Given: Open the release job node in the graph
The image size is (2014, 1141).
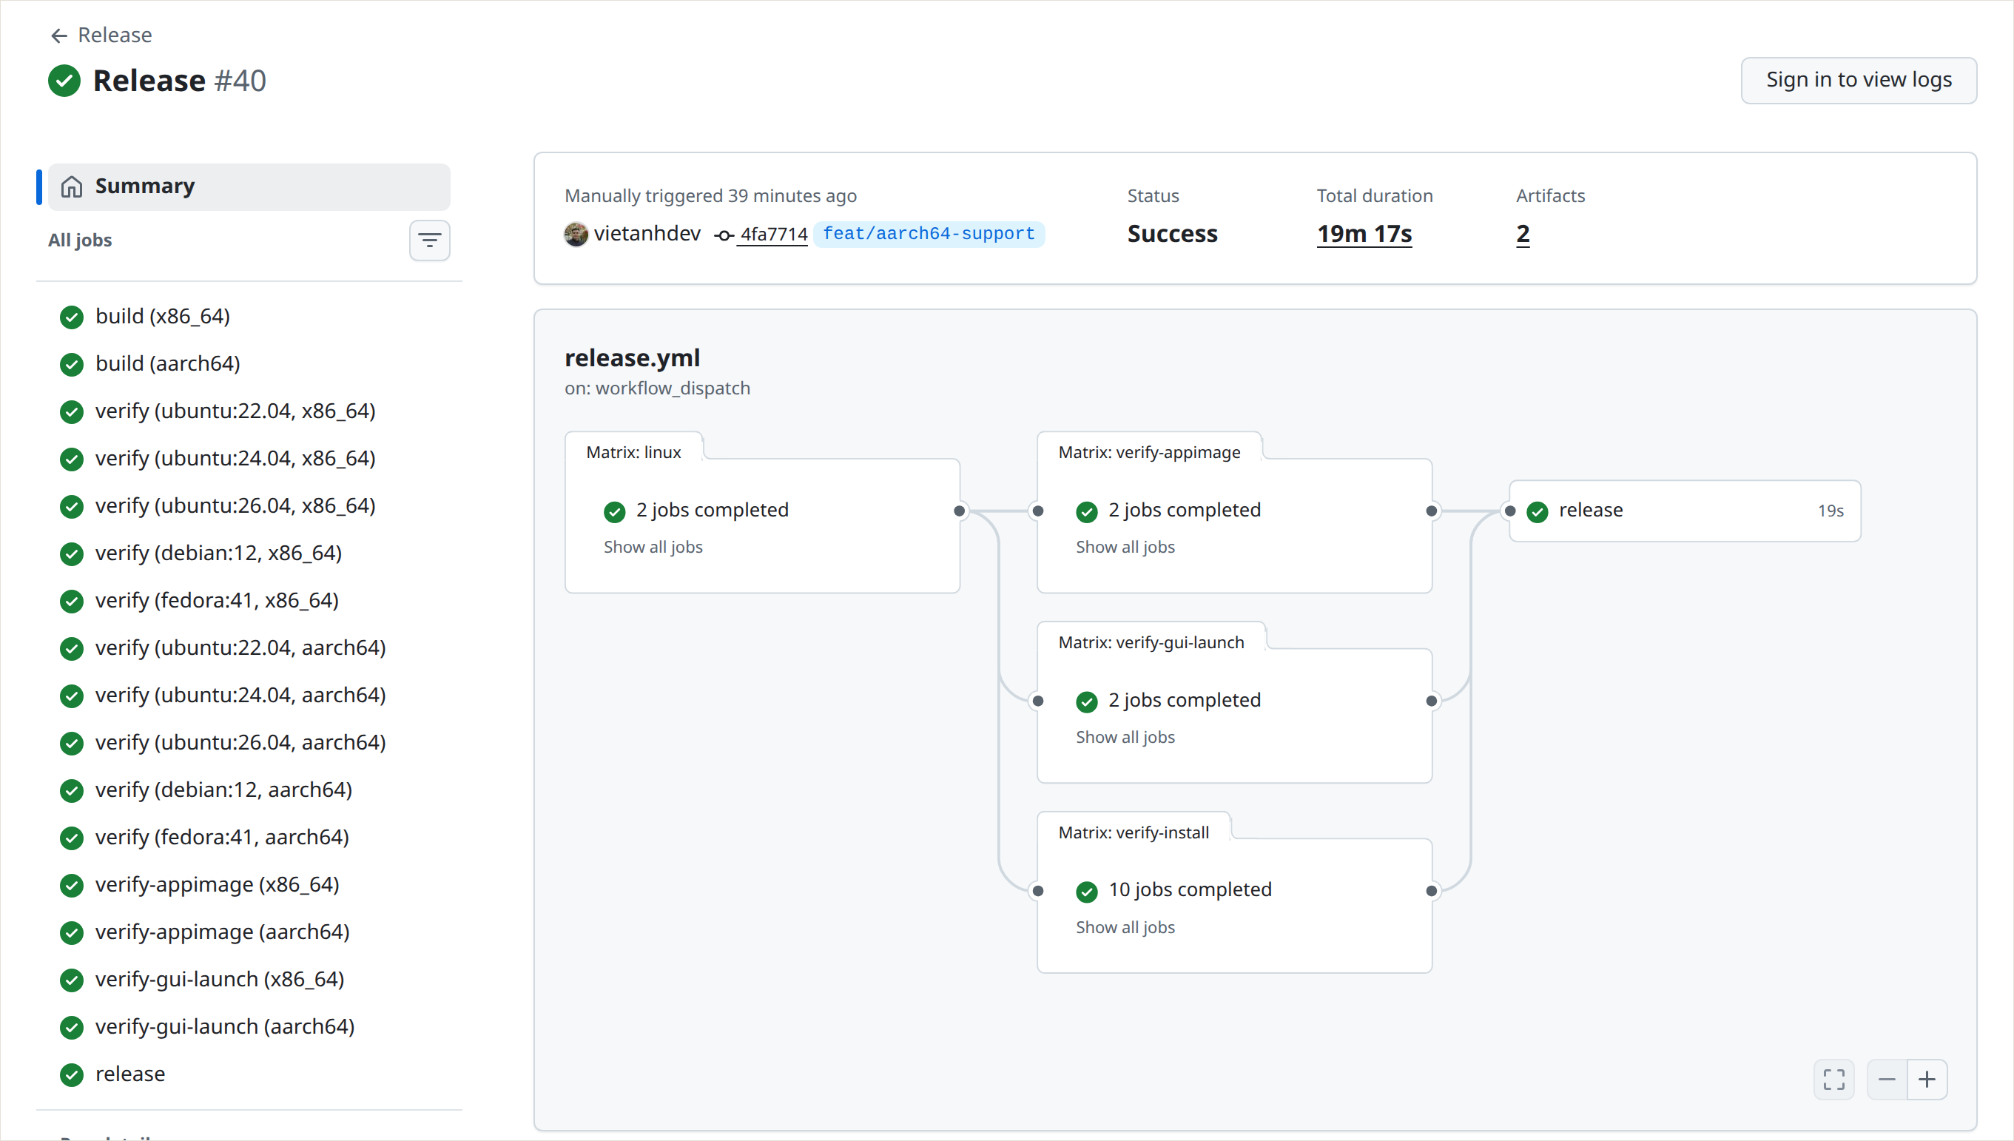Looking at the screenshot, I should pos(1684,511).
